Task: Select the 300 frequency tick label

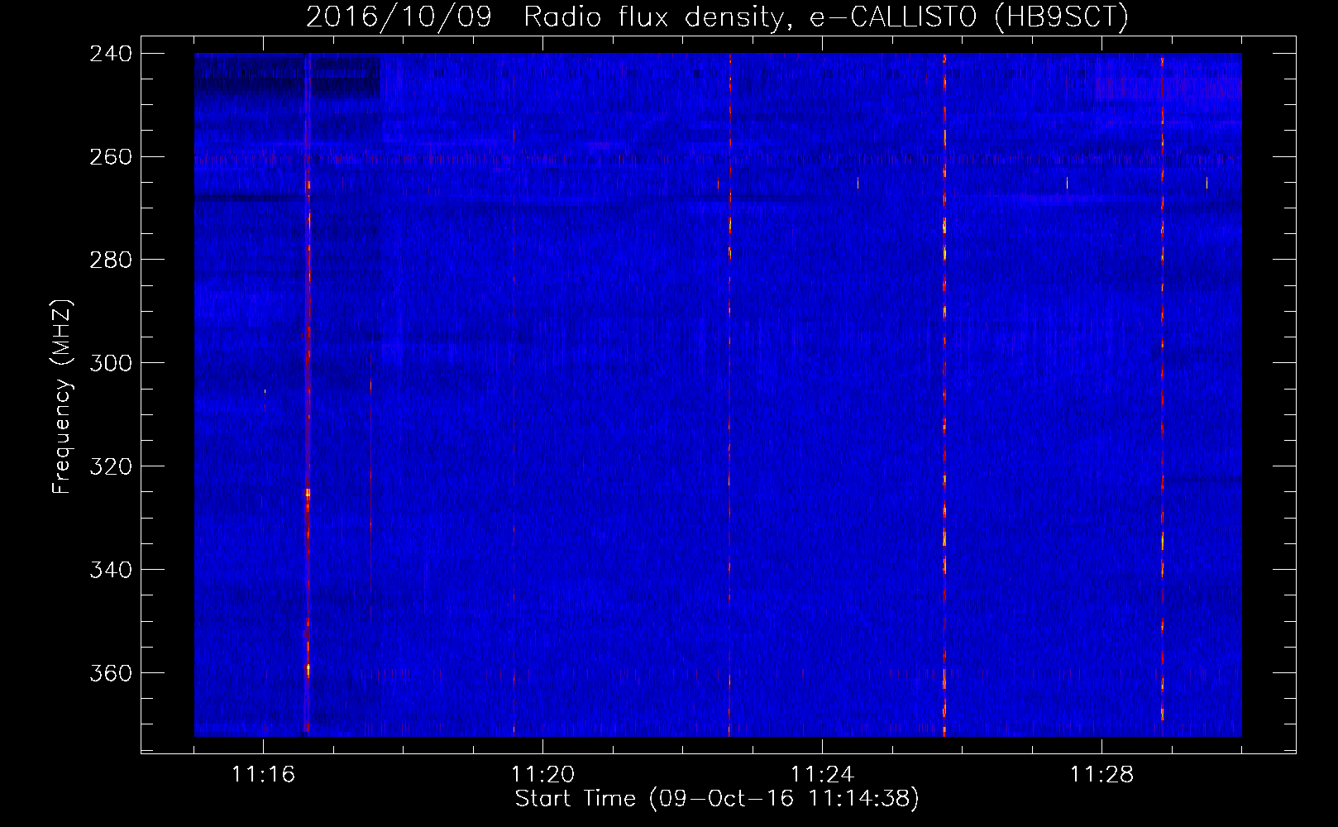Action: (111, 364)
